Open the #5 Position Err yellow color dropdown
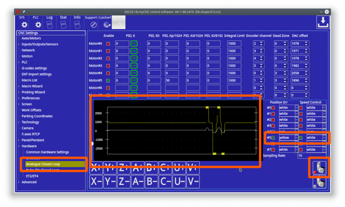The width and height of the screenshot is (345, 207). click(x=296, y=138)
